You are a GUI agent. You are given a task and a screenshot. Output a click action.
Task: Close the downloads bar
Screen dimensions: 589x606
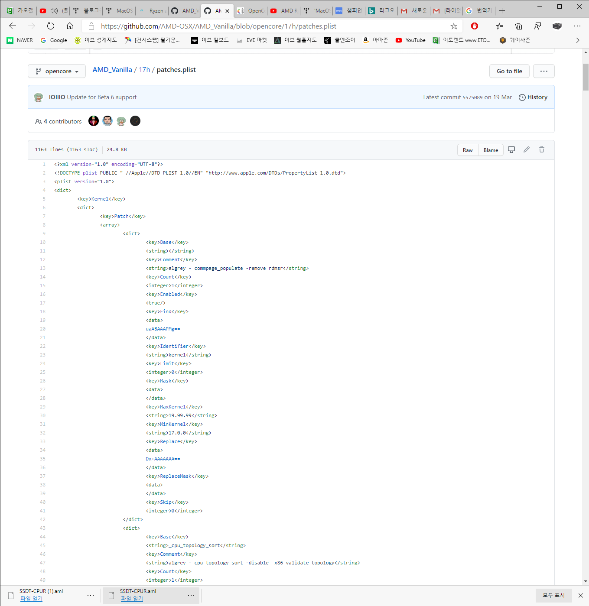click(x=581, y=595)
